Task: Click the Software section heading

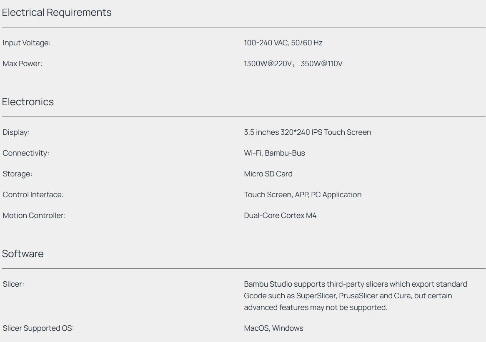Action: (x=23, y=254)
